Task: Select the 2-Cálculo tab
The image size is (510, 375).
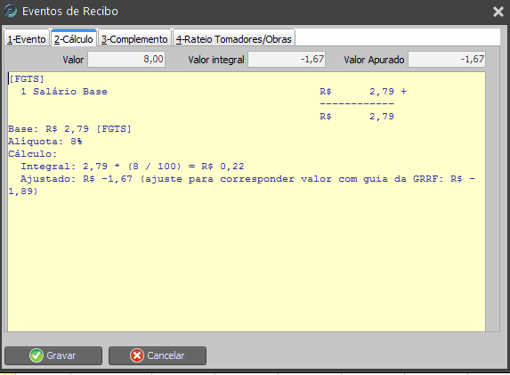Action: (74, 38)
